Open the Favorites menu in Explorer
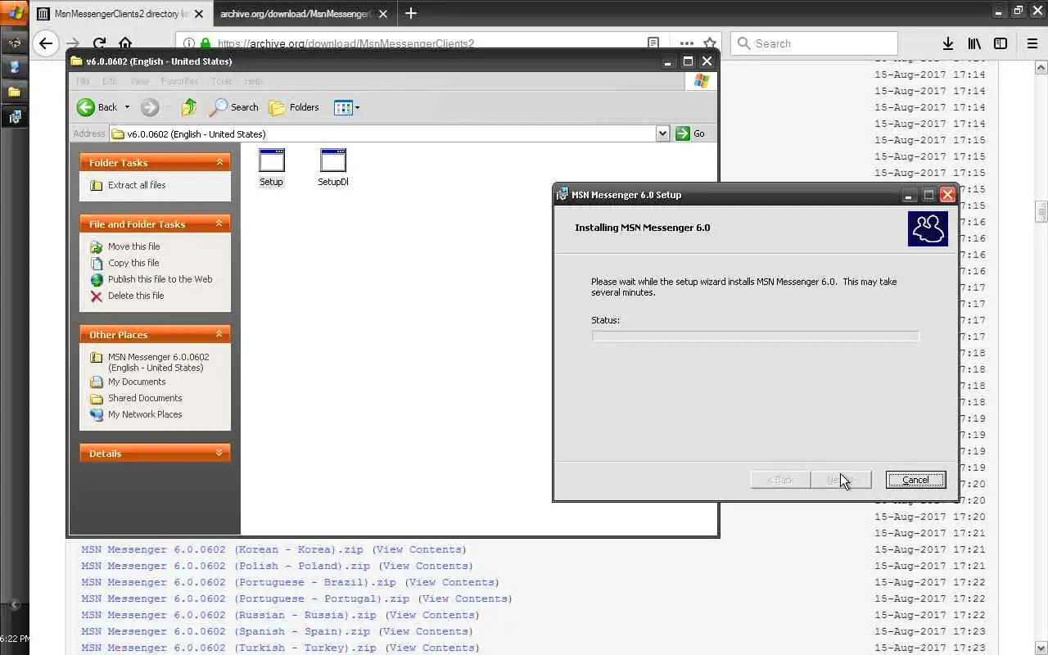 pos(179,81)
